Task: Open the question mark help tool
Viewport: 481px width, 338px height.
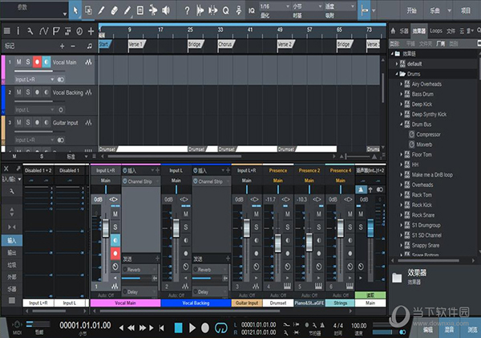Action: 187,11
